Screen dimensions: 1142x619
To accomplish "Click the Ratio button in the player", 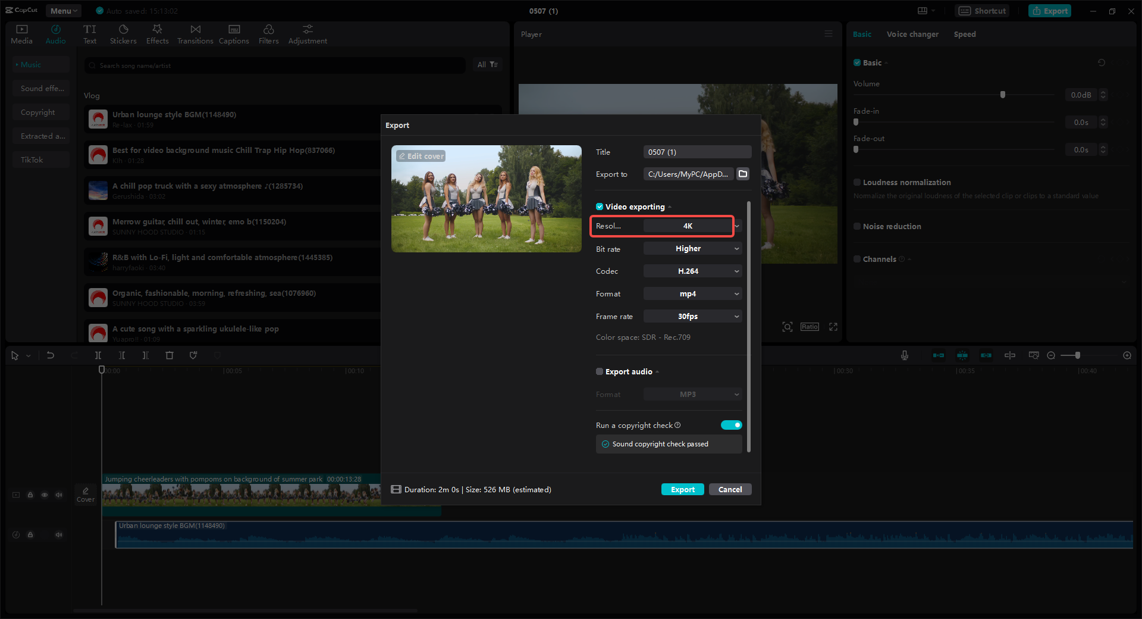I will (810, 327).
